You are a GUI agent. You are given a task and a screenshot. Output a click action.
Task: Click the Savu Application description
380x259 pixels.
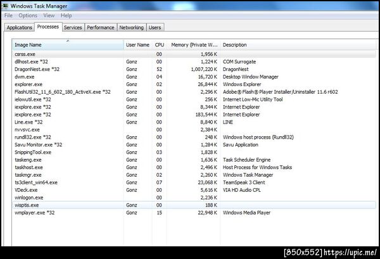coord(241,144)
